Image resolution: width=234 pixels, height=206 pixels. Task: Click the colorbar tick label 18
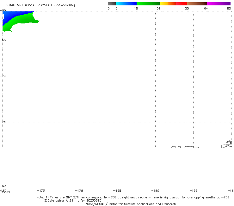tap(136, 8)
